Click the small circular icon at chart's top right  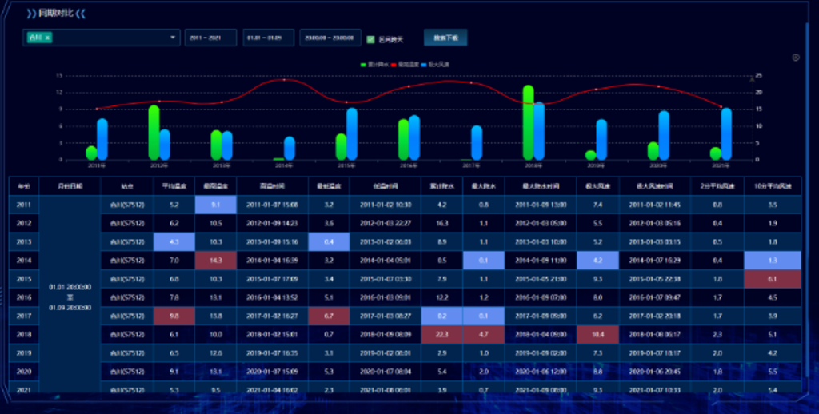pos(796,58)
